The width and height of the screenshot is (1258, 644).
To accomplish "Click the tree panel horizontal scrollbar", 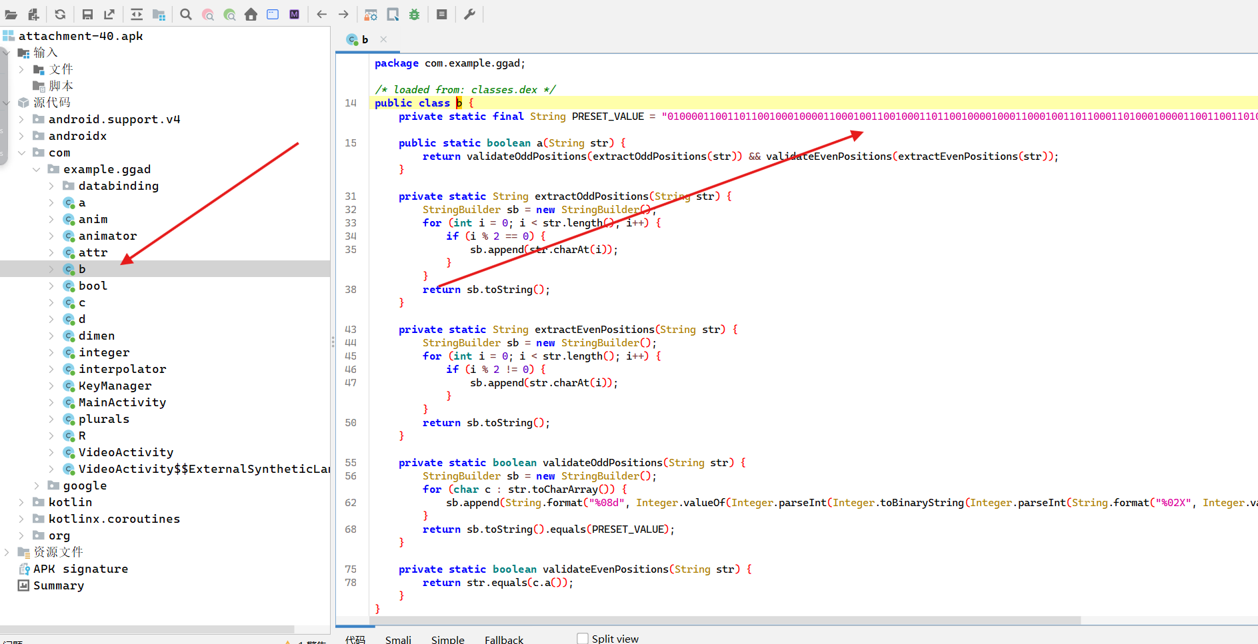I will 147,629.
